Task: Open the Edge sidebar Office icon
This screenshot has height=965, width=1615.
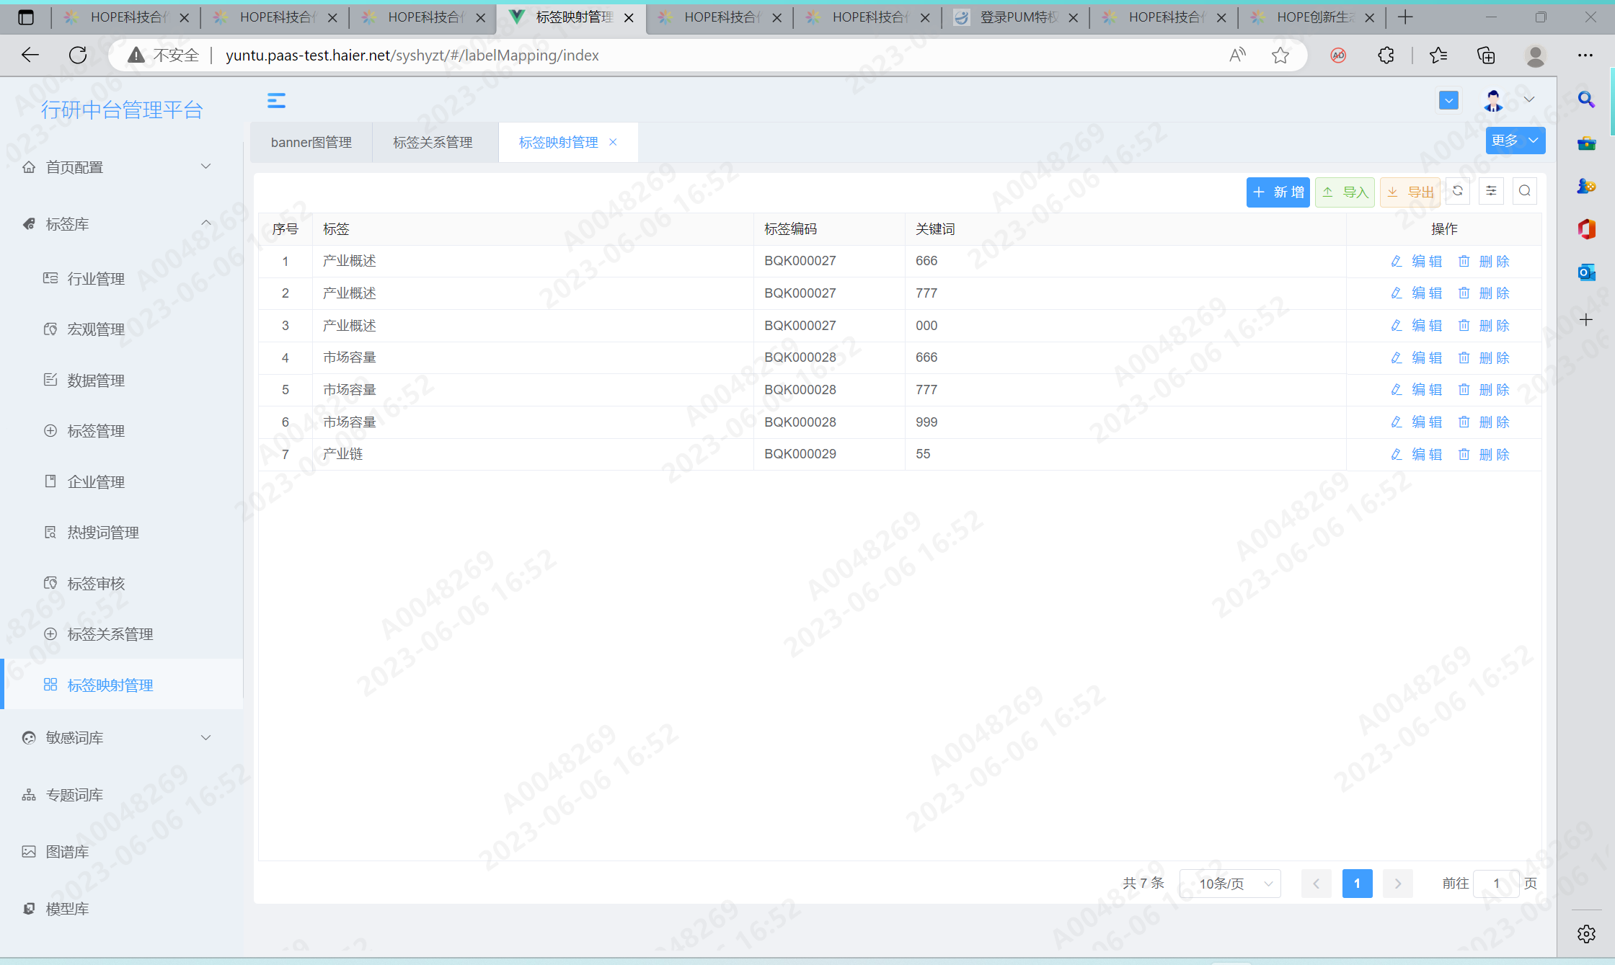Action: point(1586,229)
